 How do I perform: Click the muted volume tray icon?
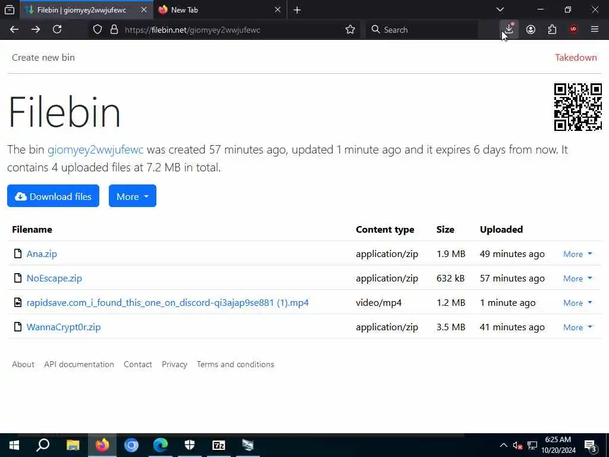(517, 446)
